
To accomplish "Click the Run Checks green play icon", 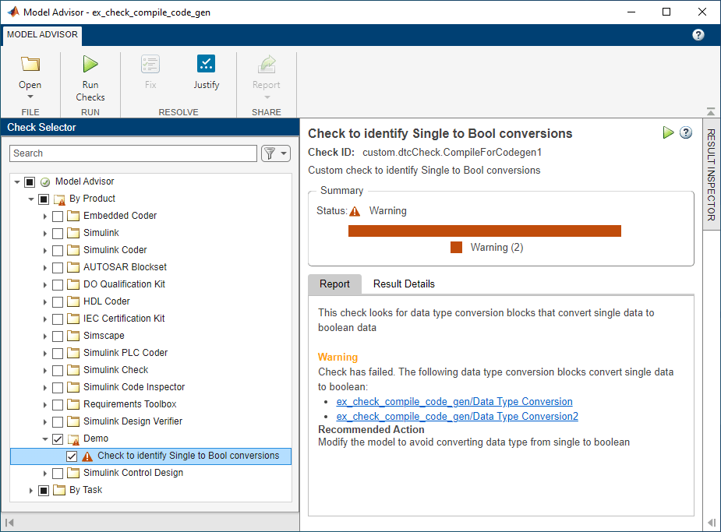I will tap(90, 65).
